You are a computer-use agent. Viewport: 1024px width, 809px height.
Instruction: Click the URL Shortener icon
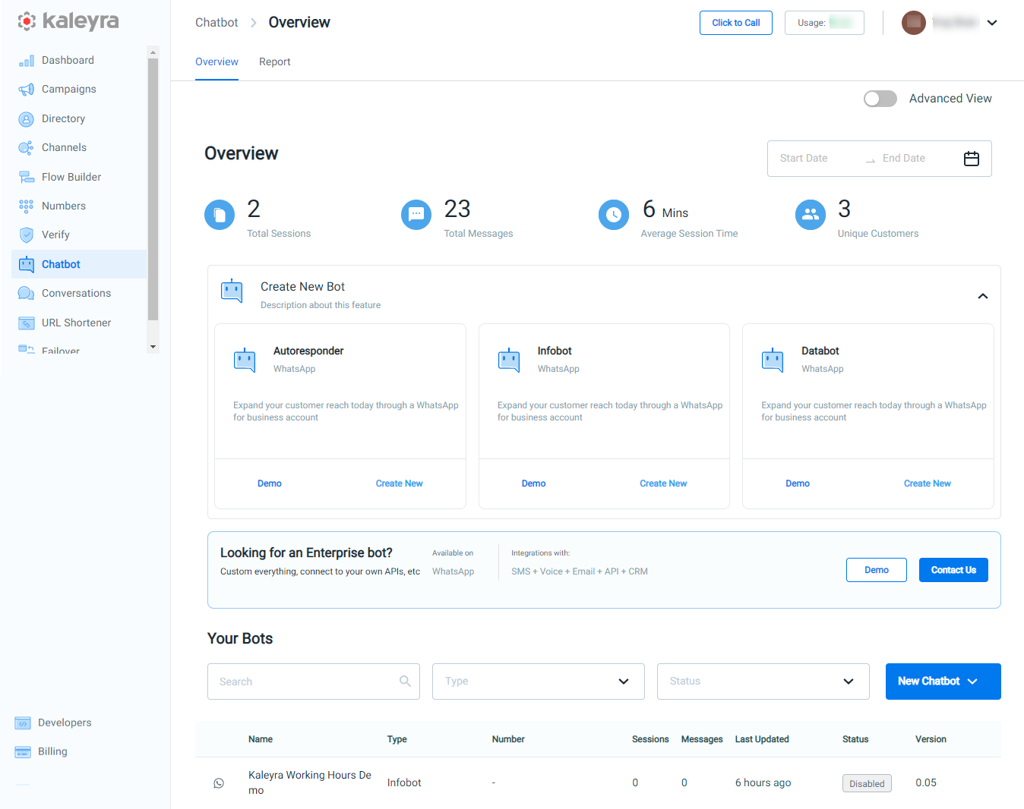tap(27, 323)
